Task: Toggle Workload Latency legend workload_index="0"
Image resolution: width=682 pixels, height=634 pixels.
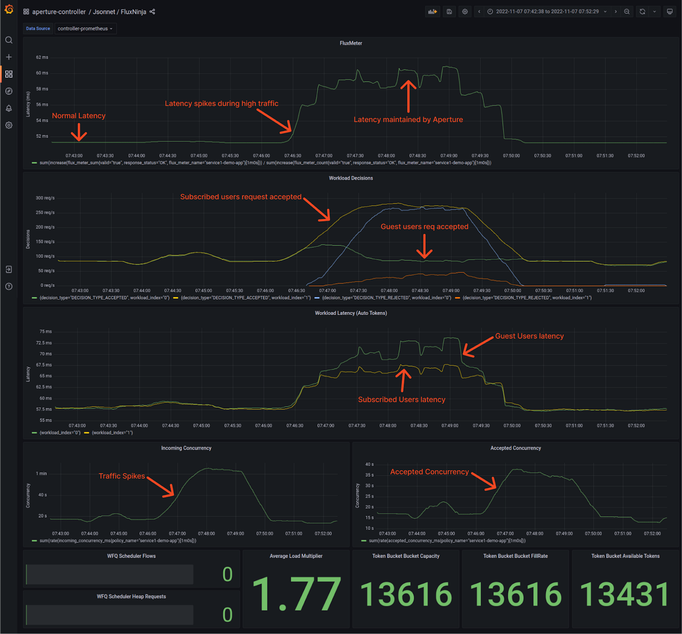Action: pos(60,433)
